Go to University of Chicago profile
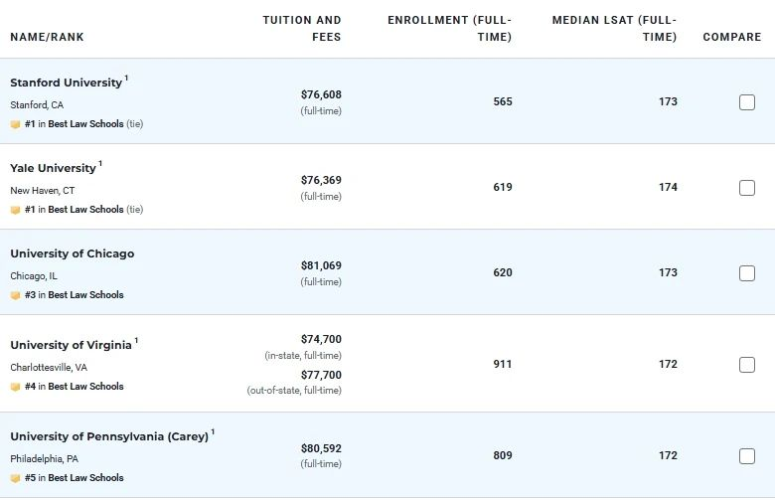Image resolution: width=775 pixels, height=500 pixels. (x=72, y=253)
